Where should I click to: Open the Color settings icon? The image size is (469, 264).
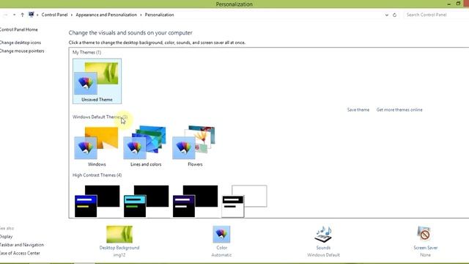(221, 234)
